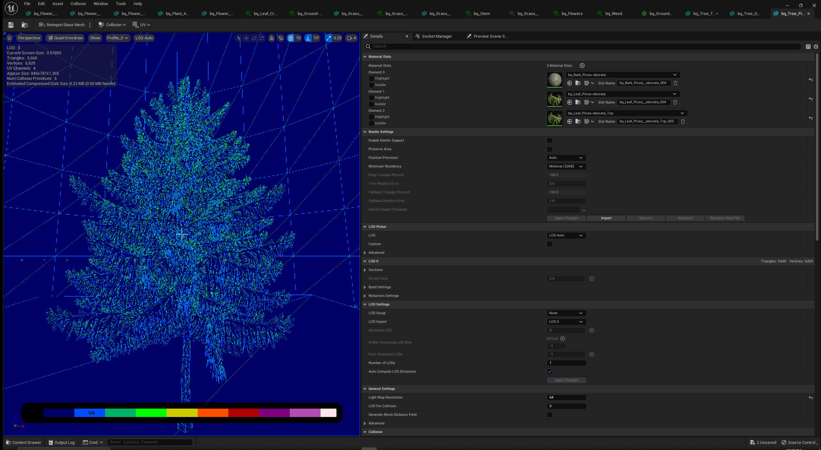Add a platform override for Screen Size

[x=592, y=279]
